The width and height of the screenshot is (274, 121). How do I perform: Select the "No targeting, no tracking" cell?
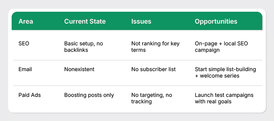(151, 98)
